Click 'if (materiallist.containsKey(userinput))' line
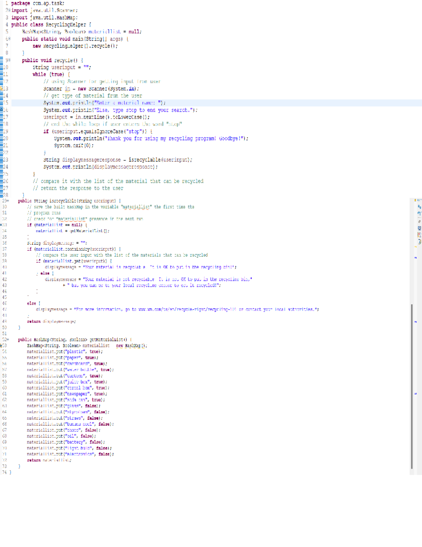The height and width of the screenshot is (547, 422). 74,249
